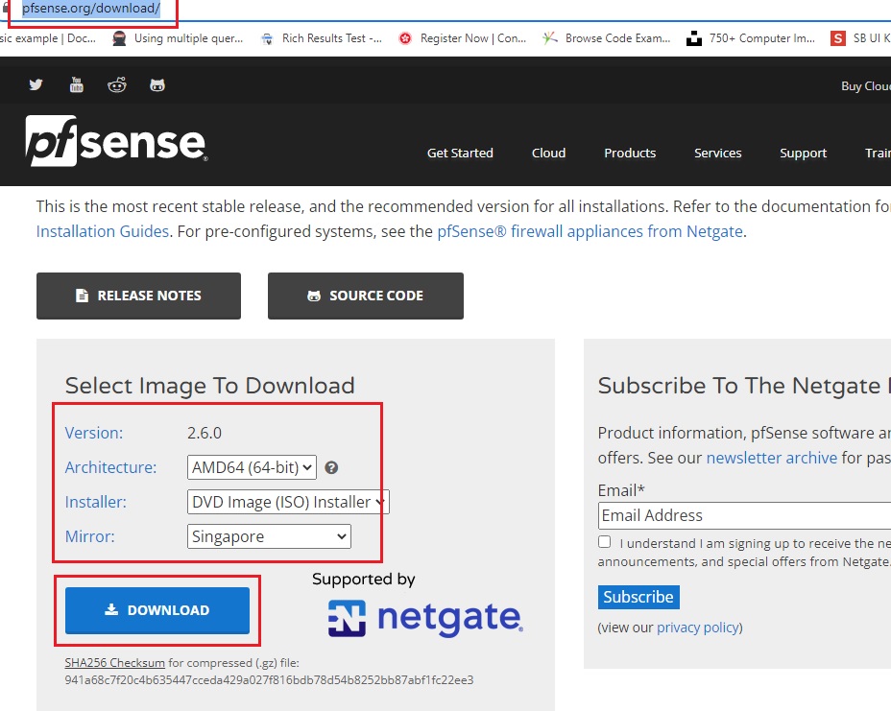Click the Subscribe button
Viewport: 891px width, 711px height.
(638, 597)
